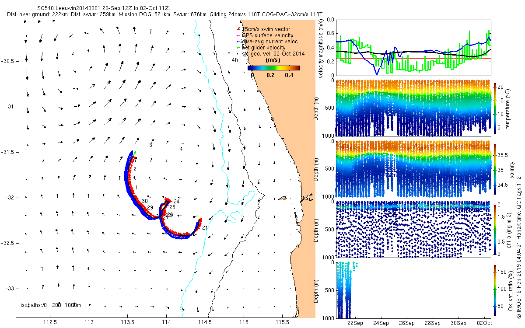The image size is (525, 328).
Task: Click the 02Oct date tick label
Action: coord(484,323)
